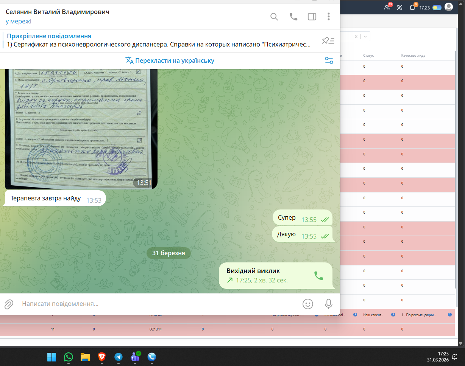Call back from the outgoing call bubble phone icon
Viewport: 465px width, 366px height.
click(x=319, y=276)
